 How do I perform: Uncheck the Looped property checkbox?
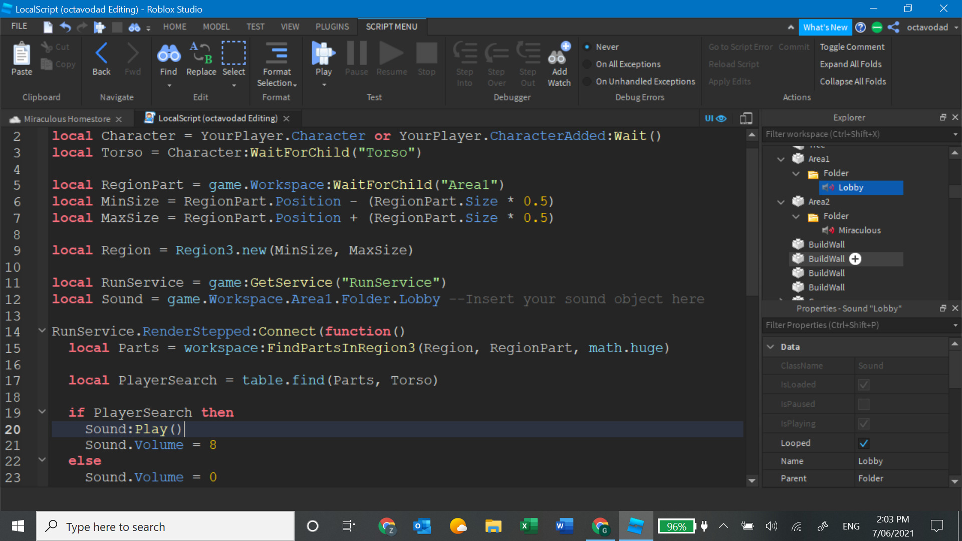863,443
